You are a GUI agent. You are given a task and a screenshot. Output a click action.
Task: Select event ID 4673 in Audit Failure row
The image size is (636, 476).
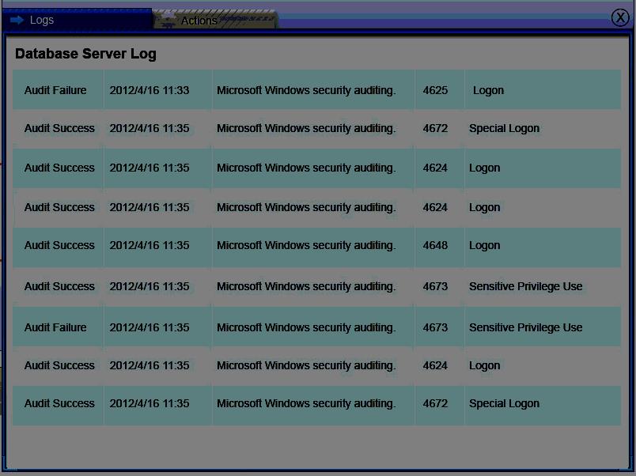(435, 327)
